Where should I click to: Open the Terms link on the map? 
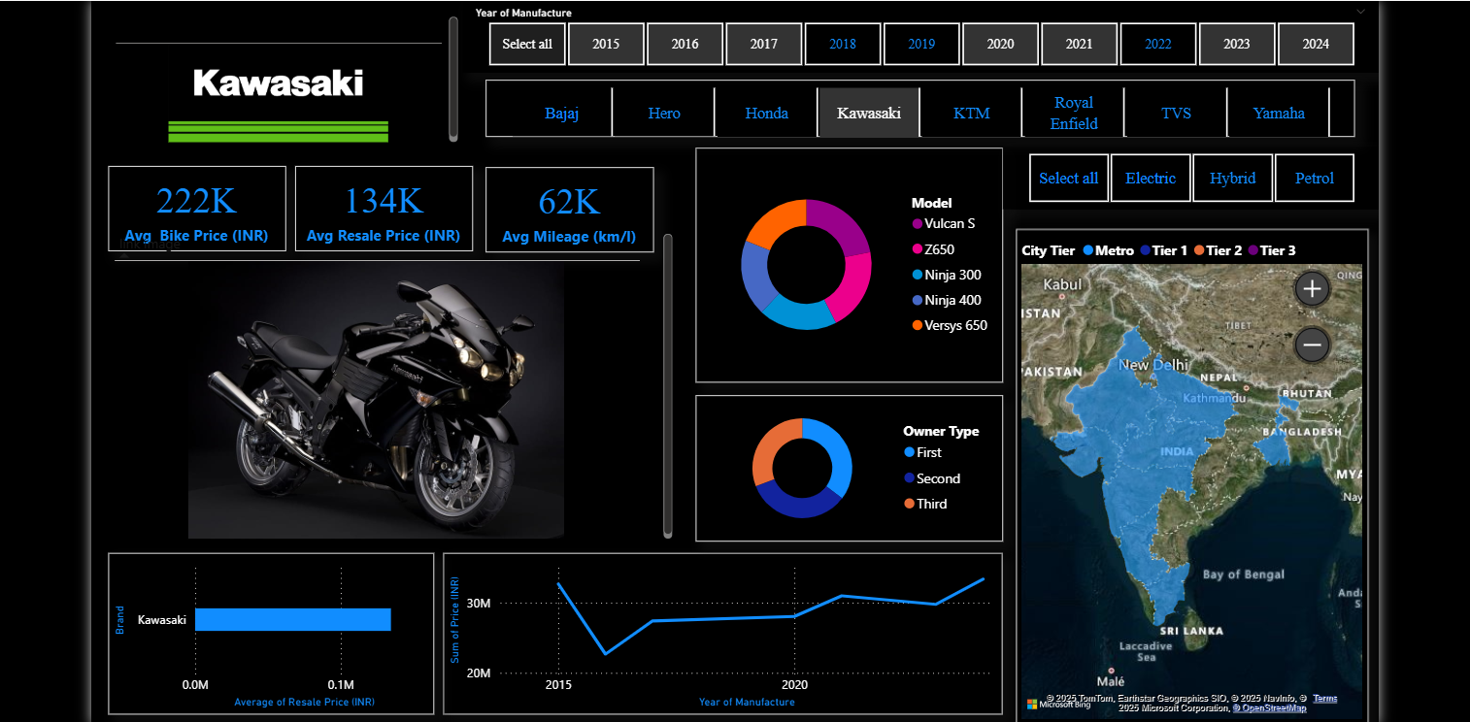click(1324, 697)
